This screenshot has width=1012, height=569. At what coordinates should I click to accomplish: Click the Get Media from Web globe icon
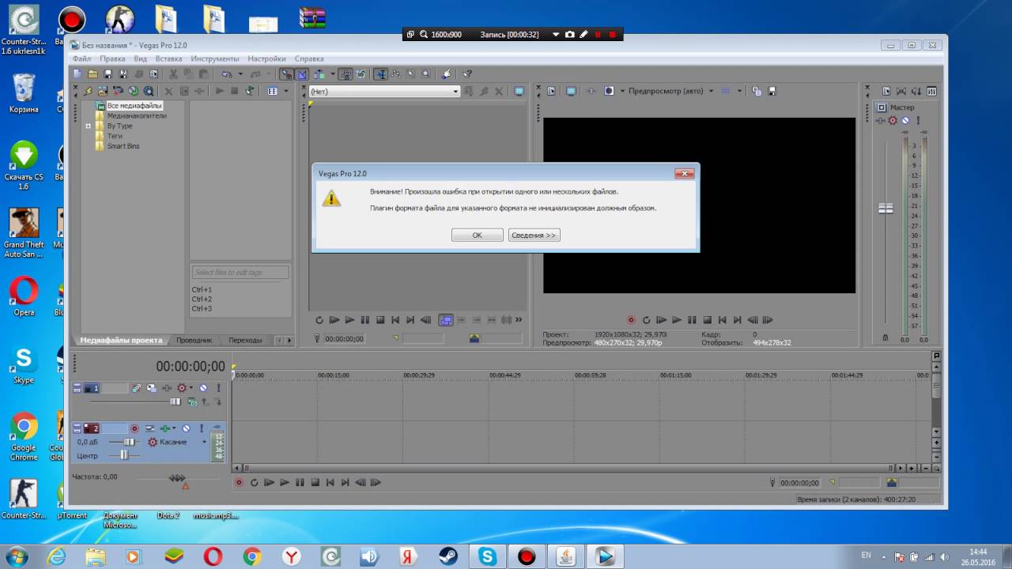[x=134, y=91]
